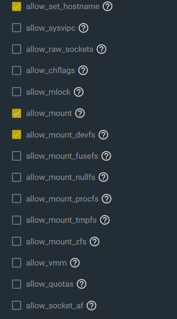Open help tooltip for allow_set_hostname
The image size is (177, 319).
(x=107, y=7)
